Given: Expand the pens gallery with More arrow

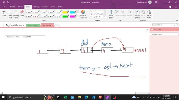Looking at the screenshot, I should (x=78, y=17).
